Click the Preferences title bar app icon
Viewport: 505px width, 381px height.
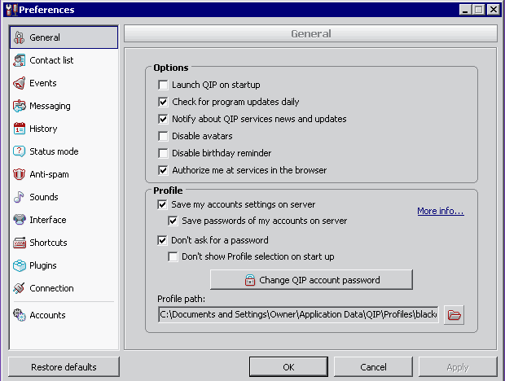(x=11, y=10)
